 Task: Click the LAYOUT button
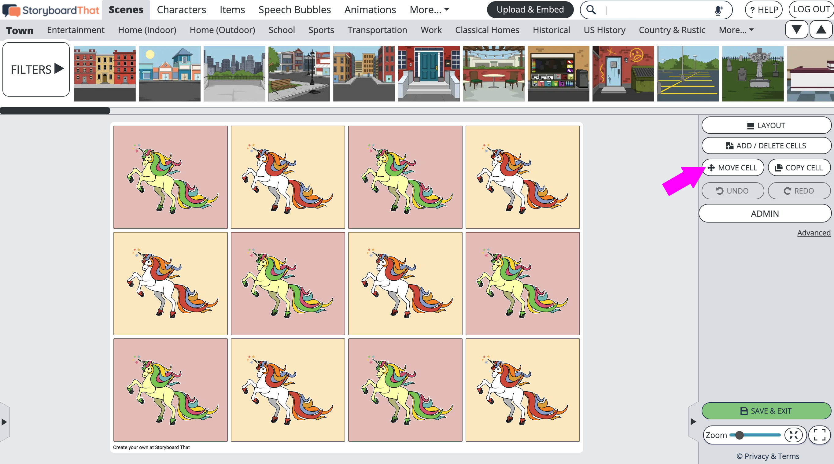click(766, 125)
